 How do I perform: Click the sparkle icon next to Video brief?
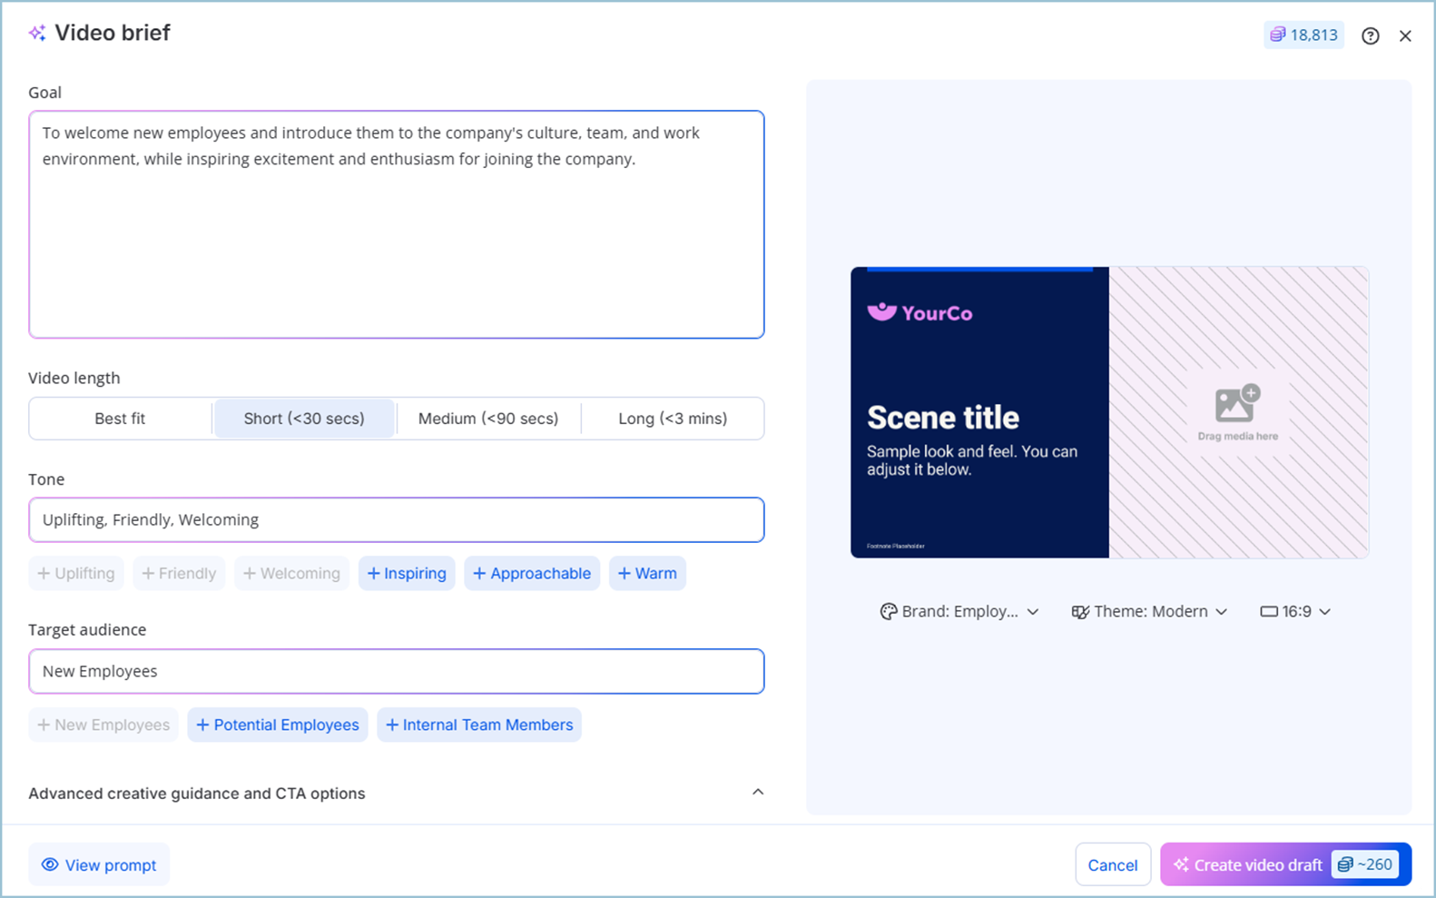(x=37, y=34)
